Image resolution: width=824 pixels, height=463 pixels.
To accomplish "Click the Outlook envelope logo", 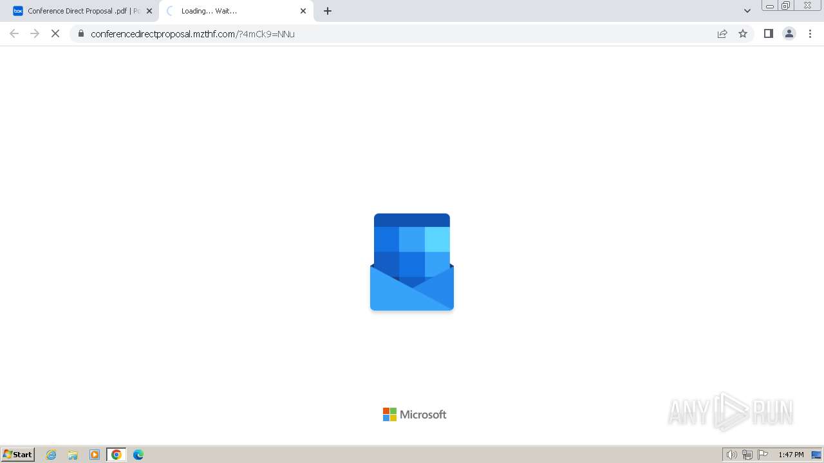I will 412,262.
